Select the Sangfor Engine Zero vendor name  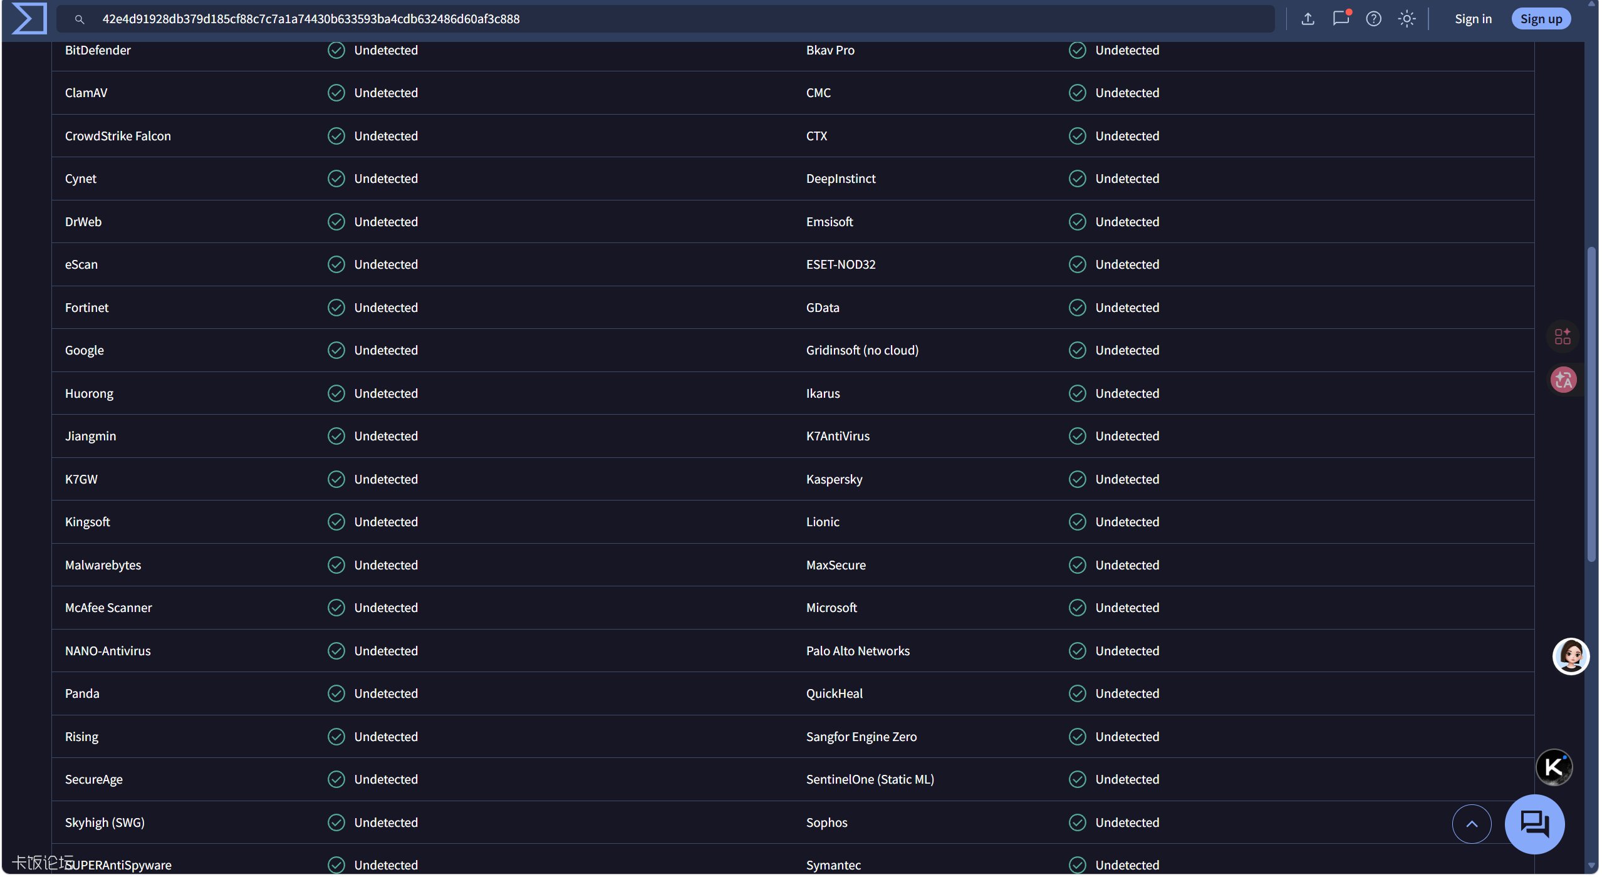click(861, 737)
